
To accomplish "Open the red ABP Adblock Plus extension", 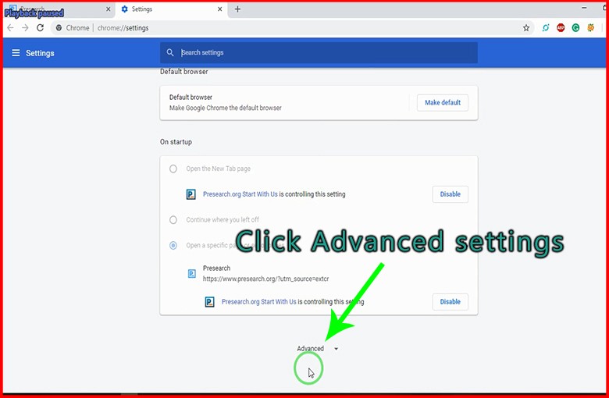I will click(561, 27).
